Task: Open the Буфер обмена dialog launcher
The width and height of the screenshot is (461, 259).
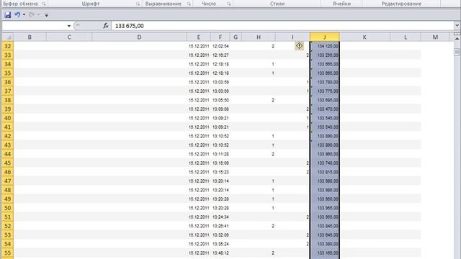Action: 44,4
